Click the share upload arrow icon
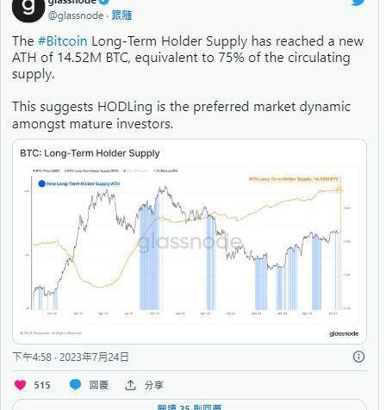 [x=130, y=385]
